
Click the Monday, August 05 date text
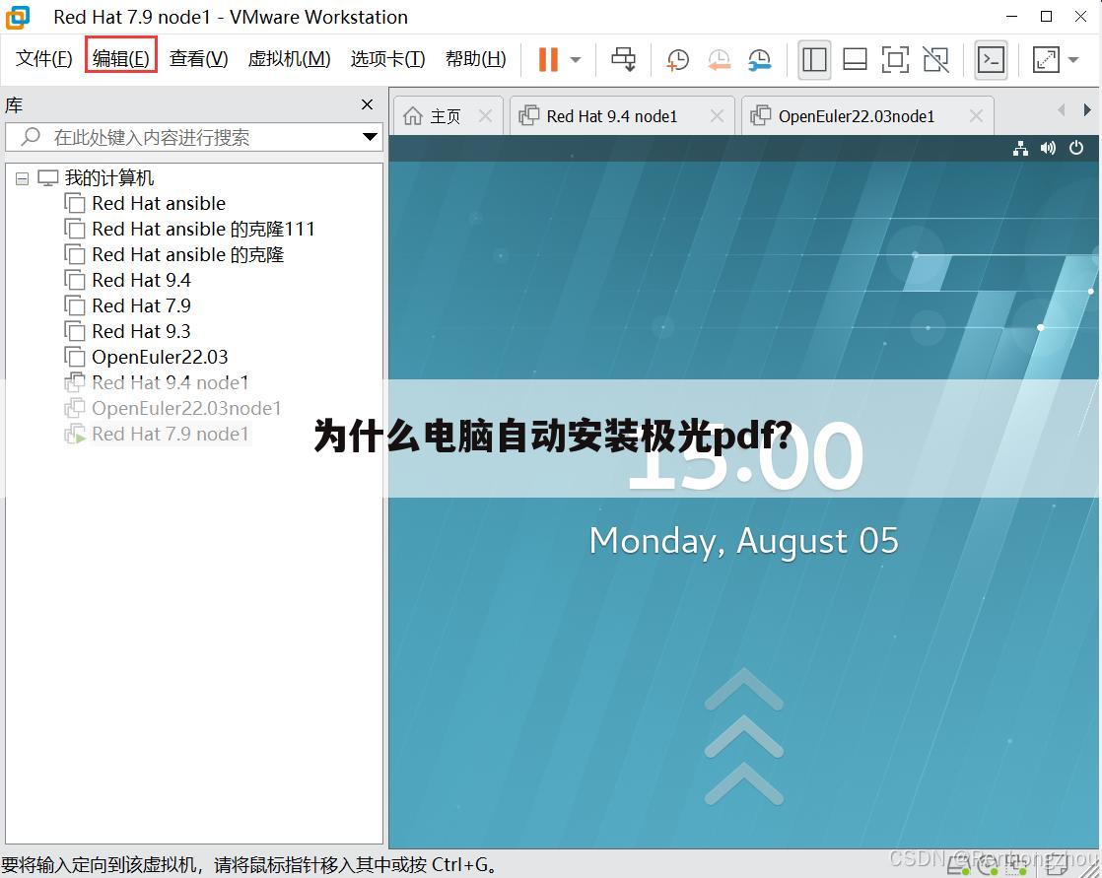pos(743,541)
